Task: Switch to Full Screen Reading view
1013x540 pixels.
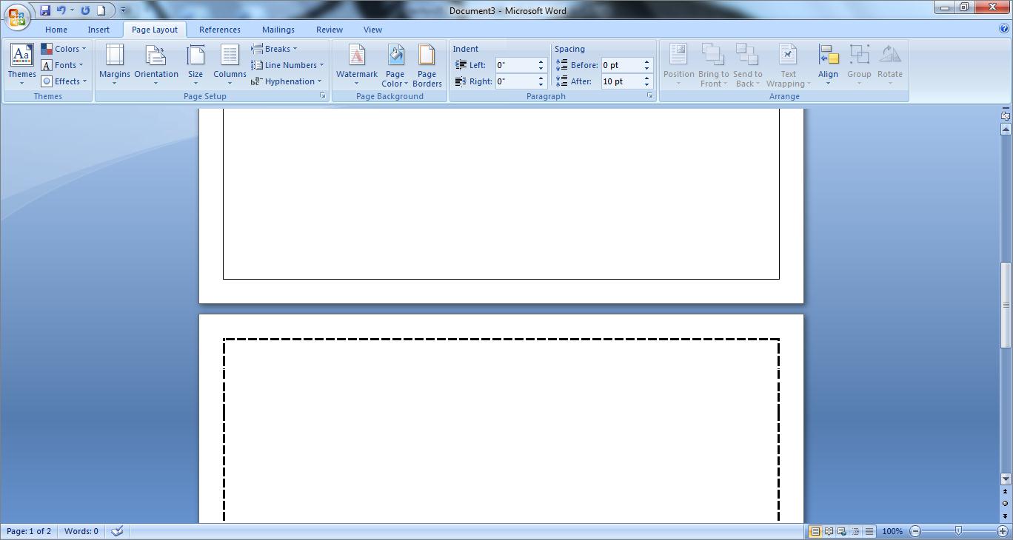Action: pos(829,531)
